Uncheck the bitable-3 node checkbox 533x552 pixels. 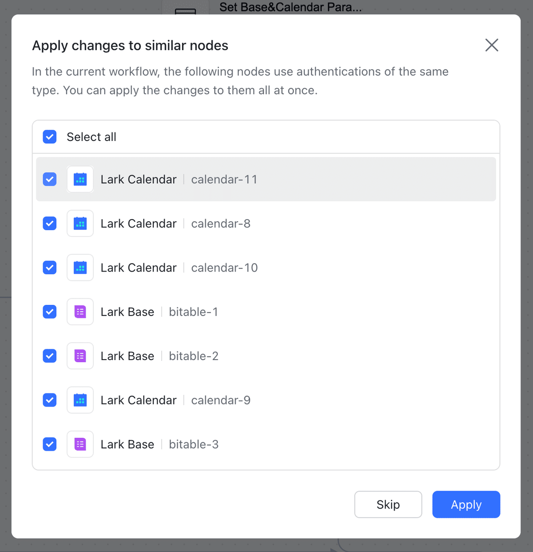50,444
